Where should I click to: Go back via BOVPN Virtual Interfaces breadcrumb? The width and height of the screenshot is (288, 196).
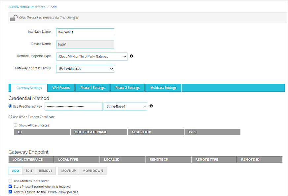pos(26,7)
